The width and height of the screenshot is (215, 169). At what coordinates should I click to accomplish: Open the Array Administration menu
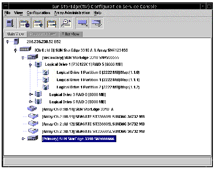pos(72,13)
